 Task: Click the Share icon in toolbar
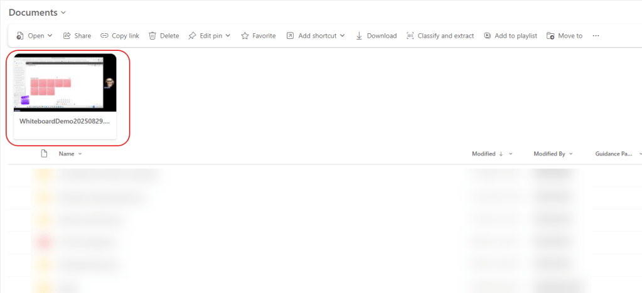(67, 36)
